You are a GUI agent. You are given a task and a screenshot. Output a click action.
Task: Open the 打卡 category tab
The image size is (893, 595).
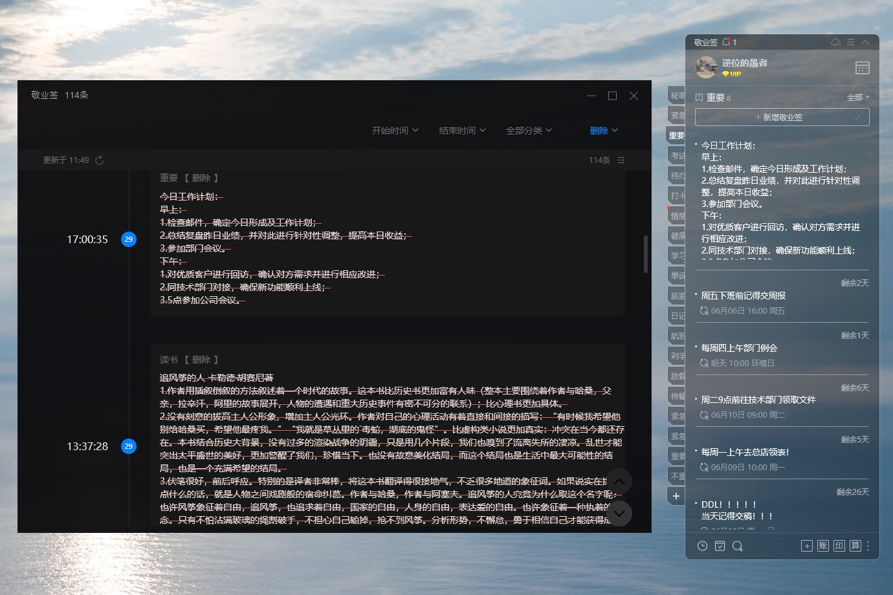677,195
